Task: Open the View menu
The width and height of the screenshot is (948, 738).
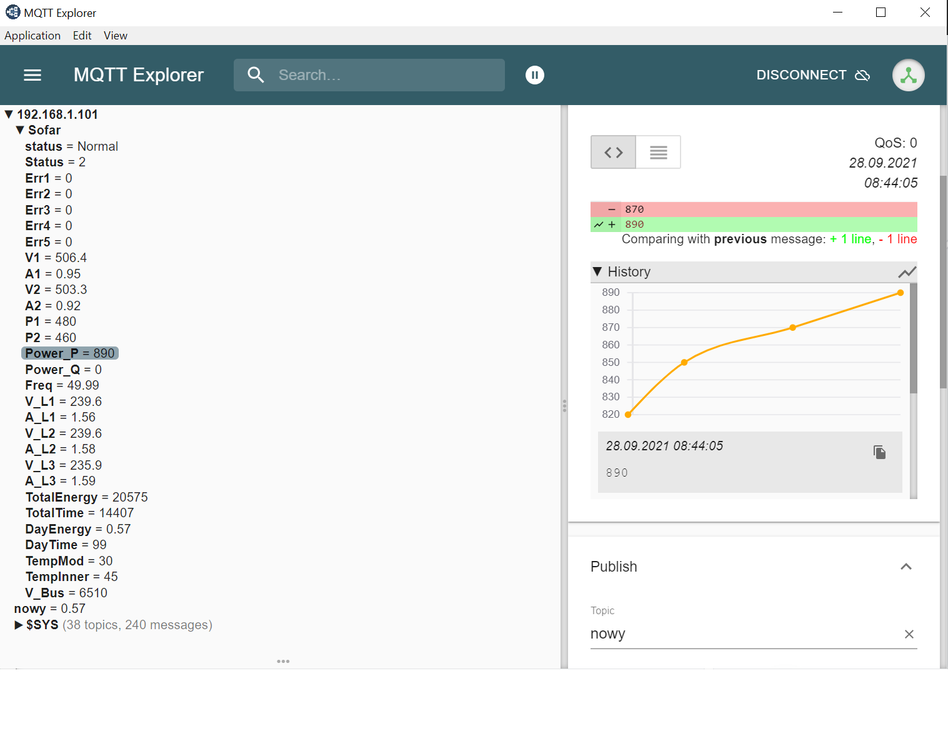Action: (116, 36)
